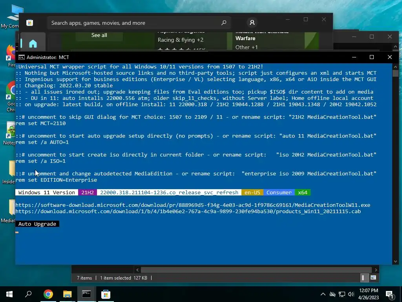
Task: Click the 7 items status bar text
Action: (x=84, y=278)
